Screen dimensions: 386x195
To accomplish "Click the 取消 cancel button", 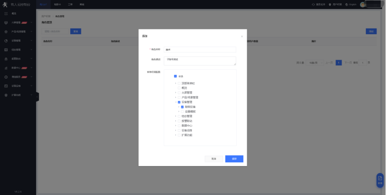I will coord(214,159).
